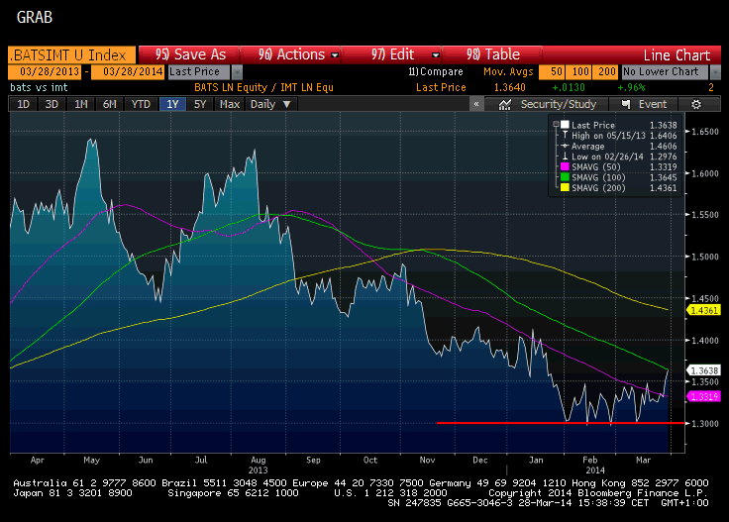
Task: Click the Security/Study button
Action: click(x=547, y=104)
